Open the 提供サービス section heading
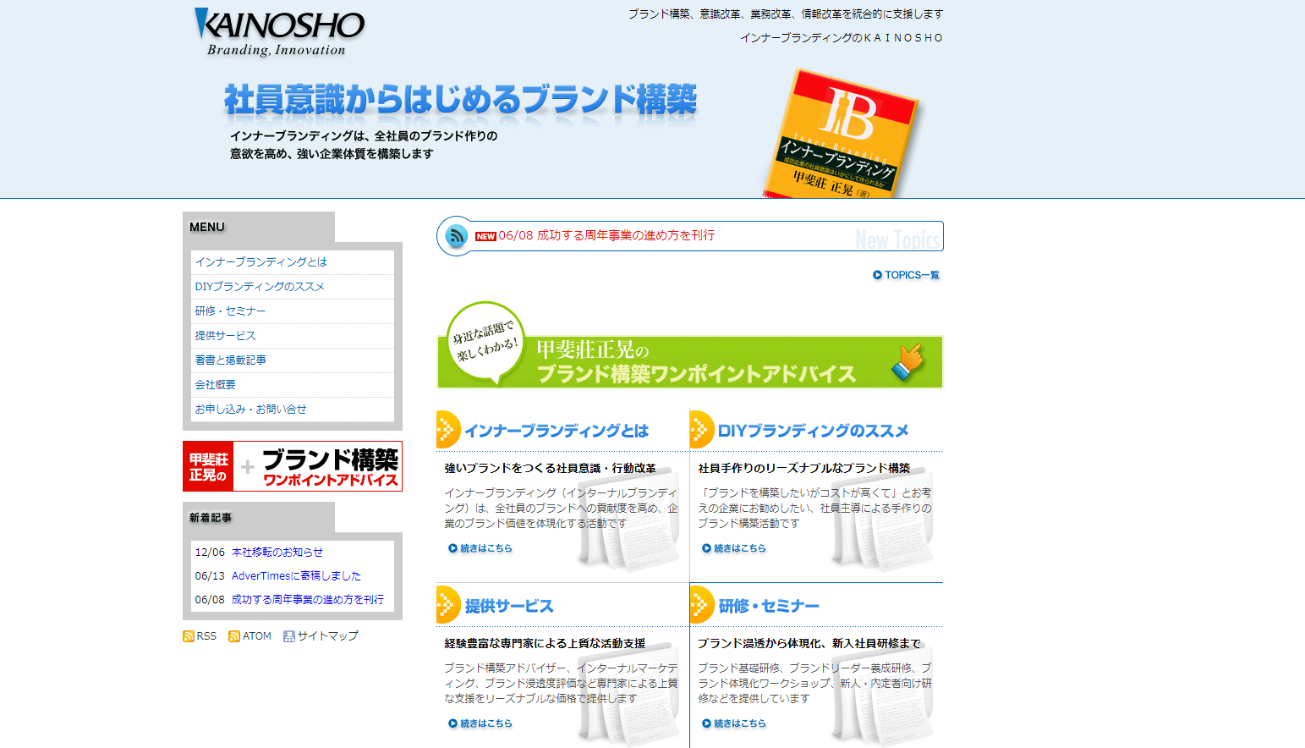This screenshot has width=1305, height=748. tap(509, 606)
